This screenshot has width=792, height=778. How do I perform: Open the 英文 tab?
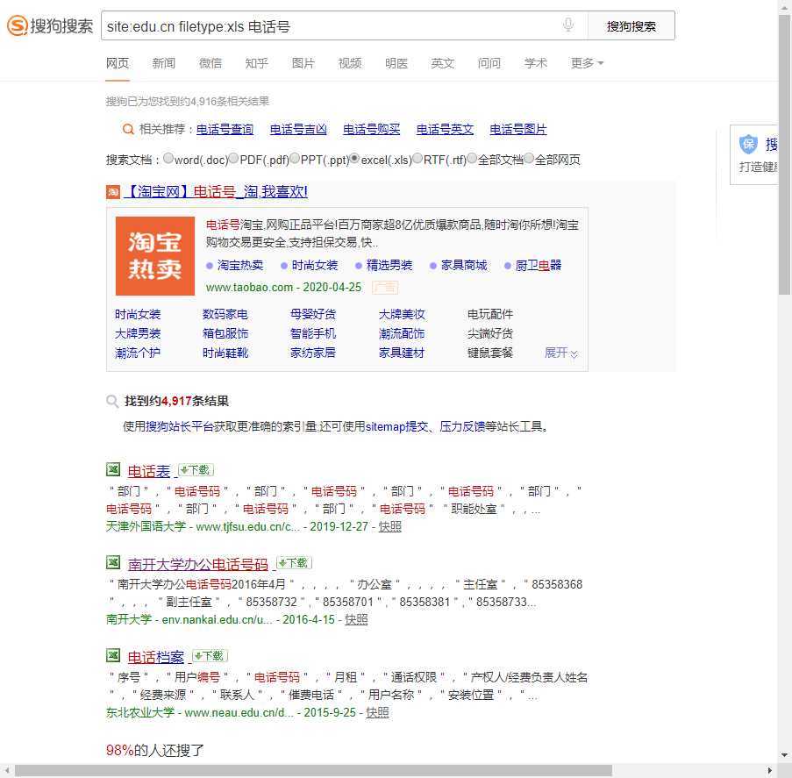tap(442, 63)
